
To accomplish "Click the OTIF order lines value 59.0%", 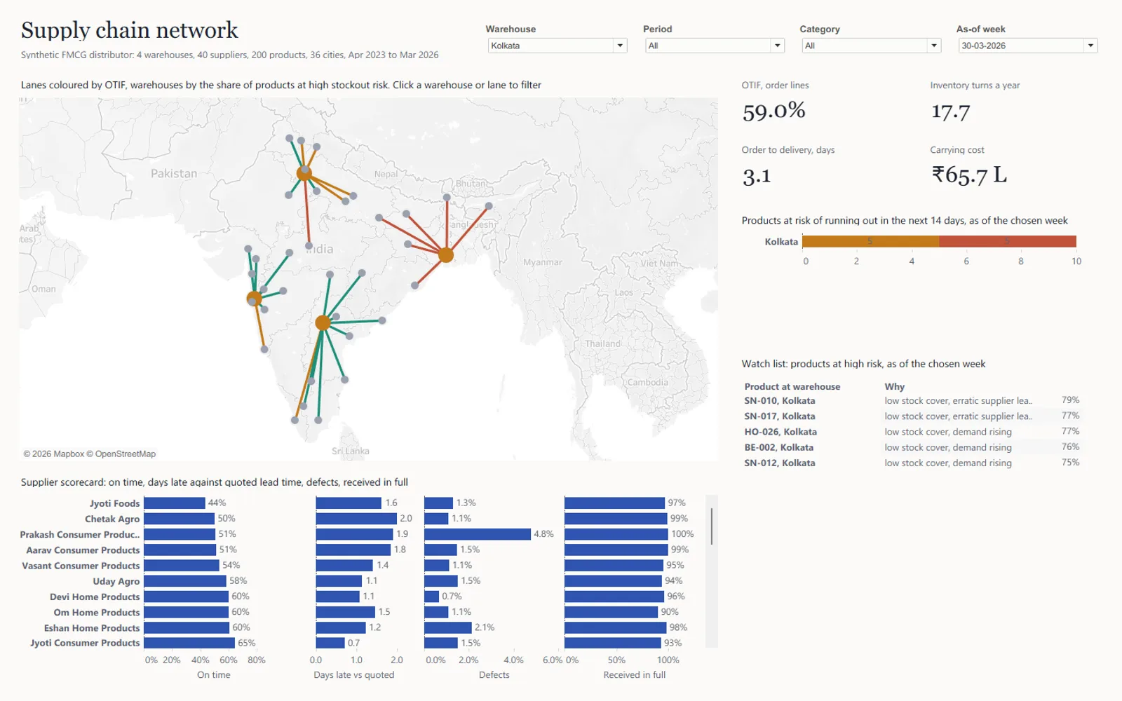I will coord(774,111).
